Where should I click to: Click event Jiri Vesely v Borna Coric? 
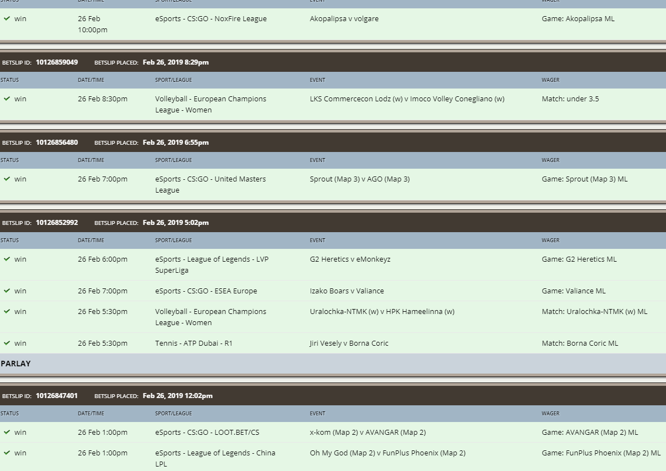[349, 343]
